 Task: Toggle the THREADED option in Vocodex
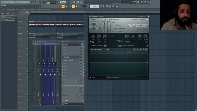click(141, 19)
